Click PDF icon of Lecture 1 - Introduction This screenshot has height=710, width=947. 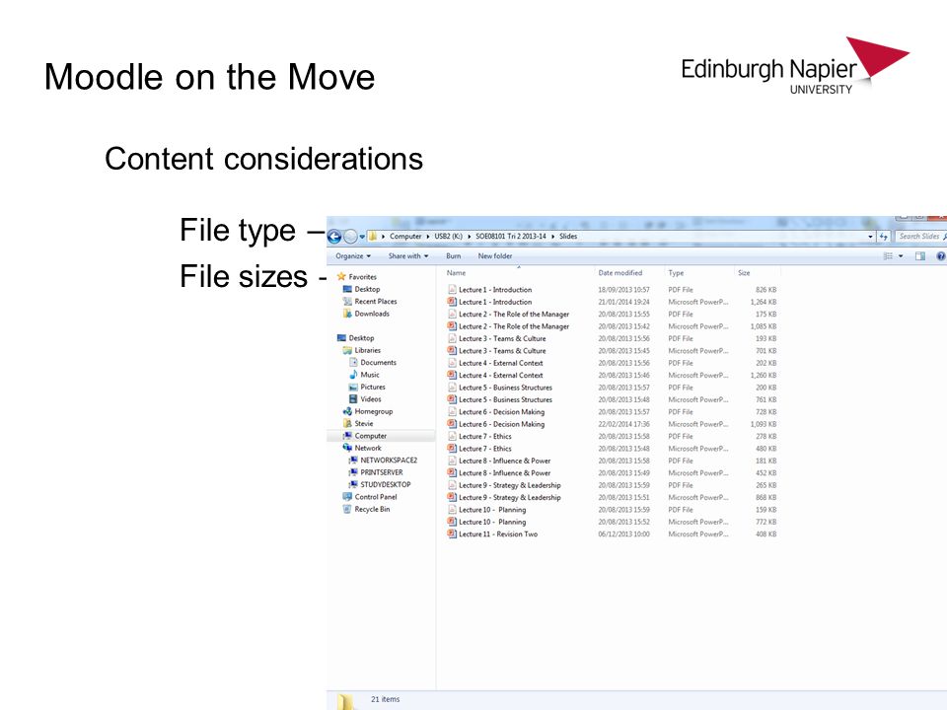(x=452, y=289)
